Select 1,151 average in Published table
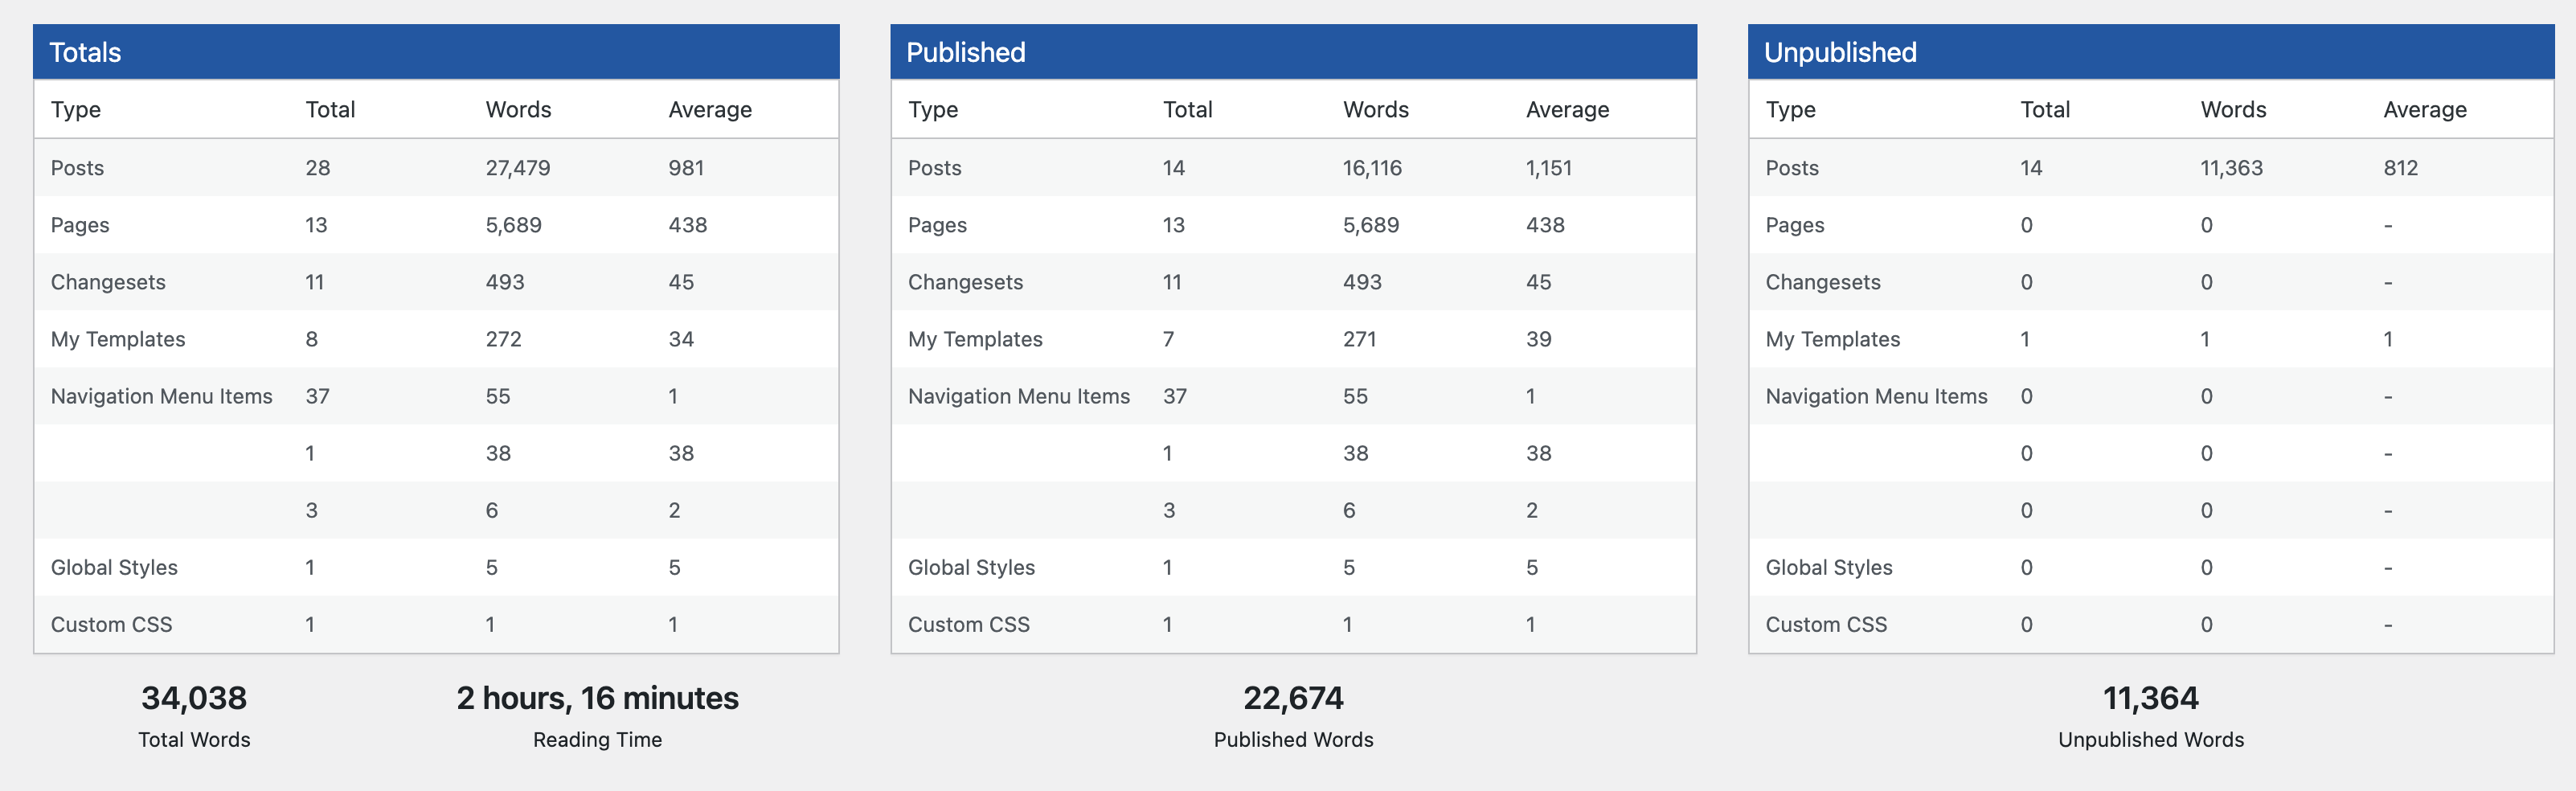Screen dimensions: 2576x791 tap(1549, 168)
